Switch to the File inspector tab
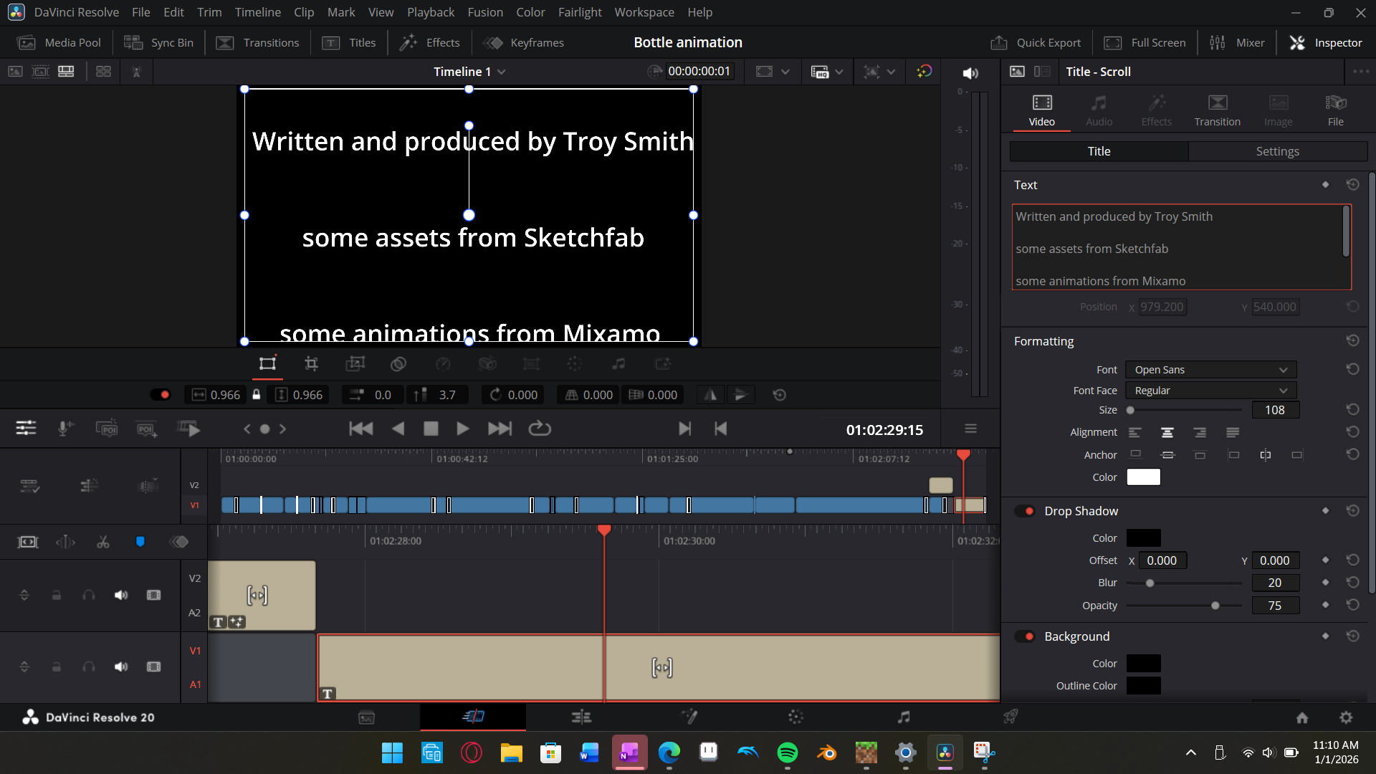The height and width of the screenshot is (774, 1376). click(x=1335, y=111)
